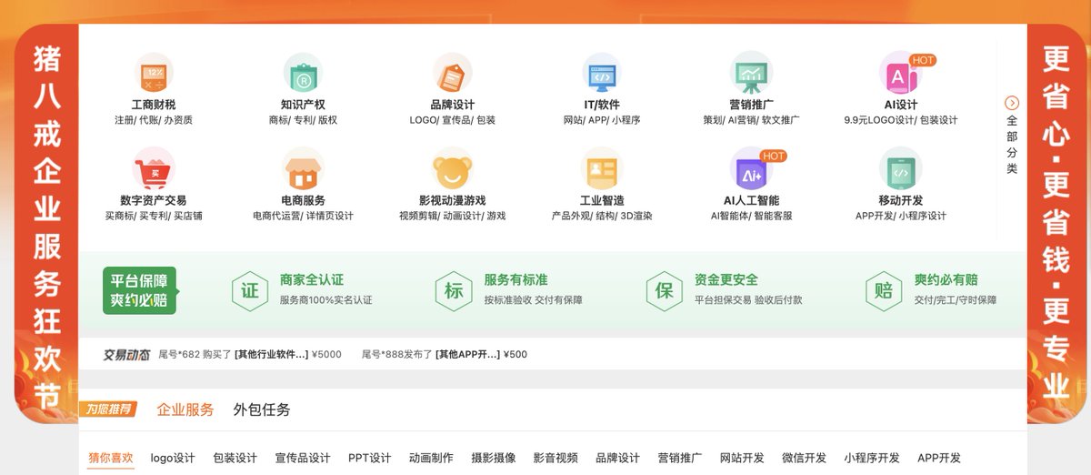The image size is (1091, 475).
Task: Open the 数字资产交易 shopping cart icon
Action: pyautogui.click(x=154, y=169)
